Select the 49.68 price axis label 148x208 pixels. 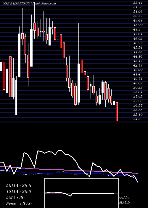(x=137, y=21)
